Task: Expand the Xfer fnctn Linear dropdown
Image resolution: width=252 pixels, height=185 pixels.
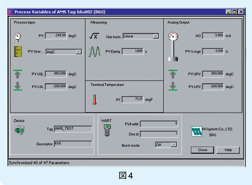Action: pyautogui.click(x=156, y=36)
